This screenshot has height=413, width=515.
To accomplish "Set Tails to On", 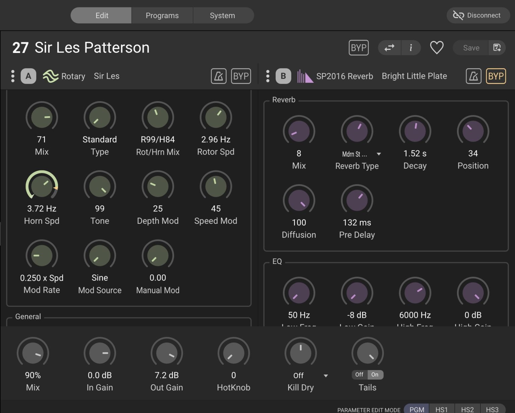I will click(x=375, y=374).
